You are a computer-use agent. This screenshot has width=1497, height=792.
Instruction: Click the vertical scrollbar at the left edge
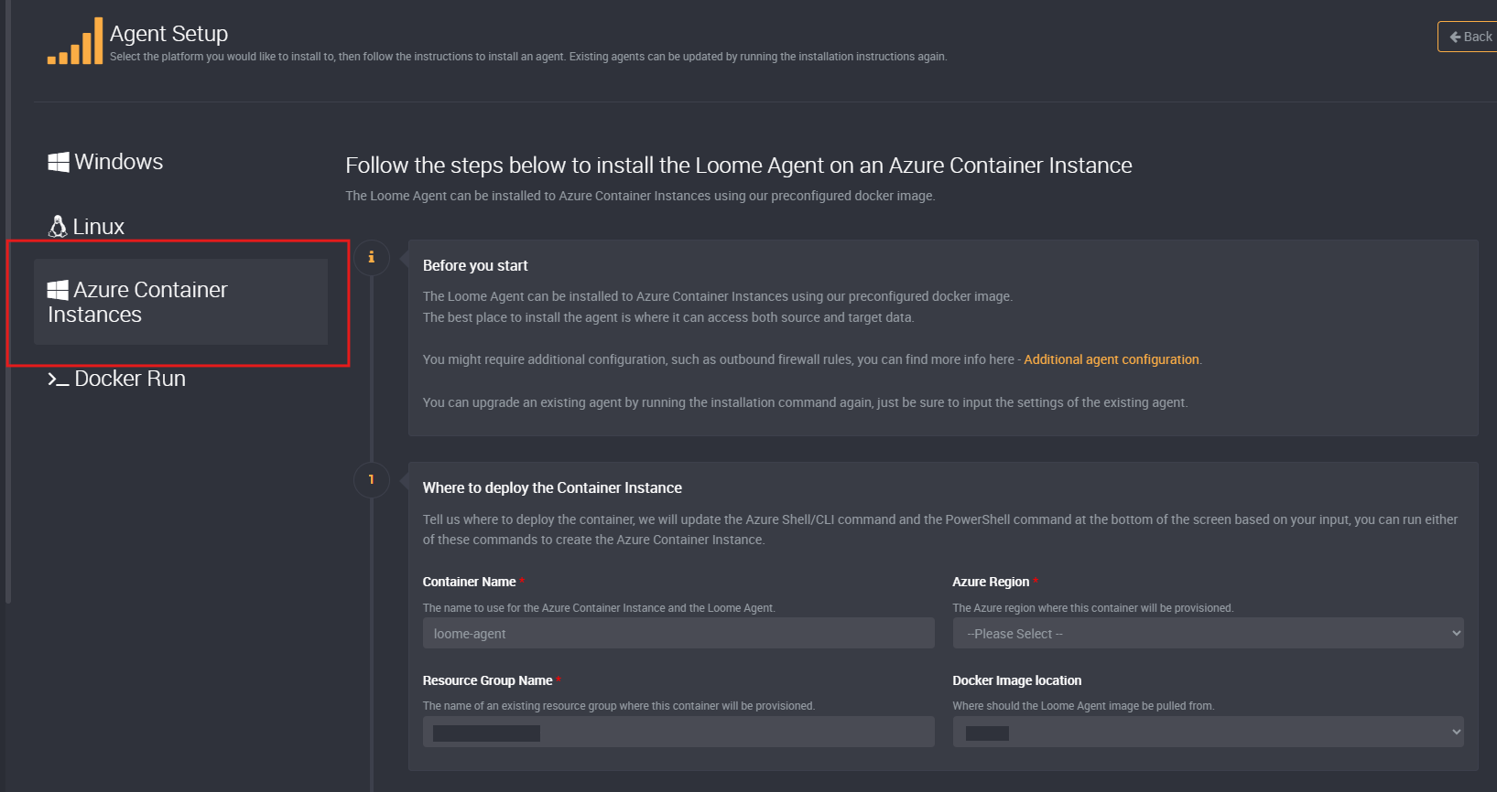click(8, 302)
